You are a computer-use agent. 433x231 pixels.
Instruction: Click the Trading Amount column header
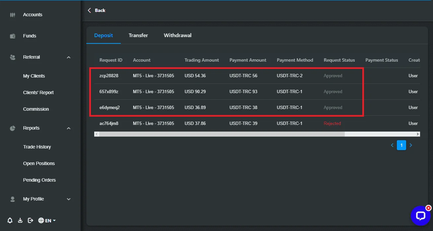pyautogui.click(x=202, y=60)
